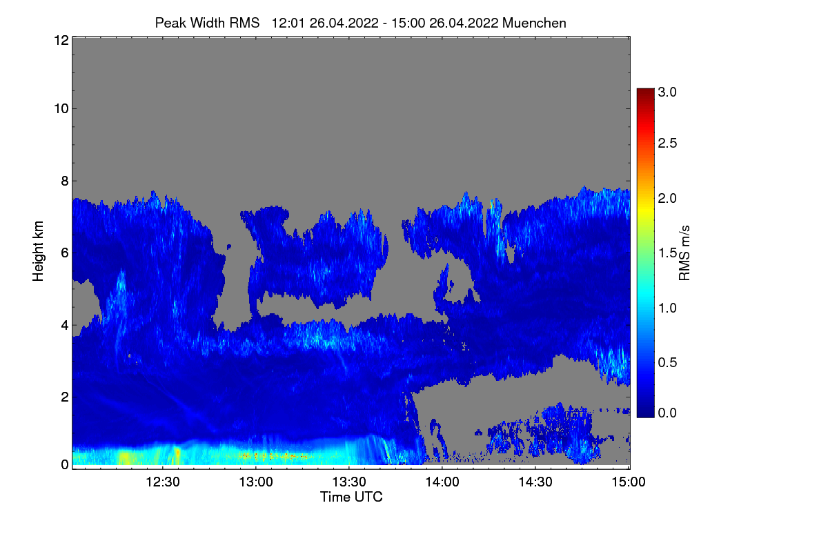Click the 'Height km' axis label
This screenshot has width=828, height=552.
click(39, 250)
